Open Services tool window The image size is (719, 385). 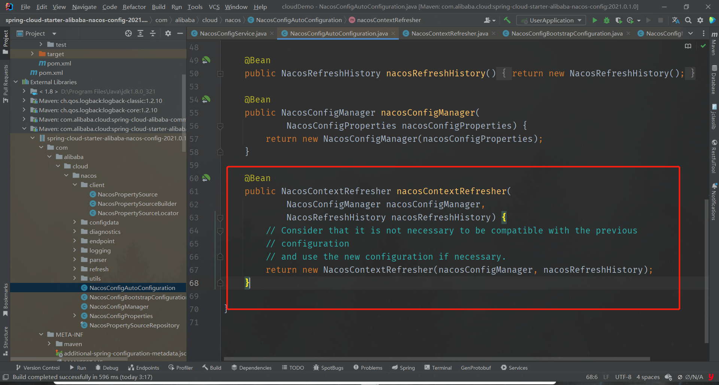514,368
